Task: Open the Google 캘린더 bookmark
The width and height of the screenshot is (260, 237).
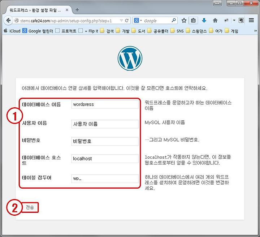Action: coord(38,31)
